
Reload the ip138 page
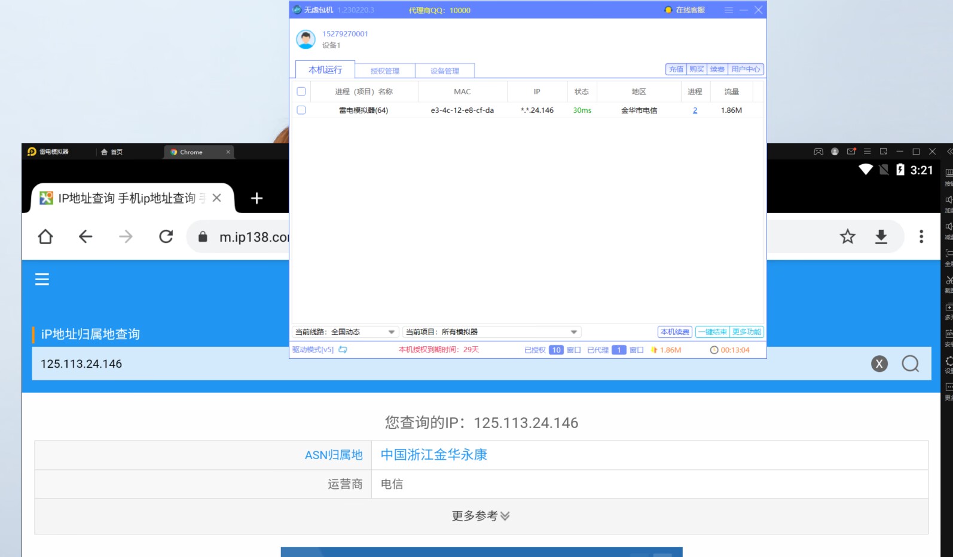coord(166,237)
